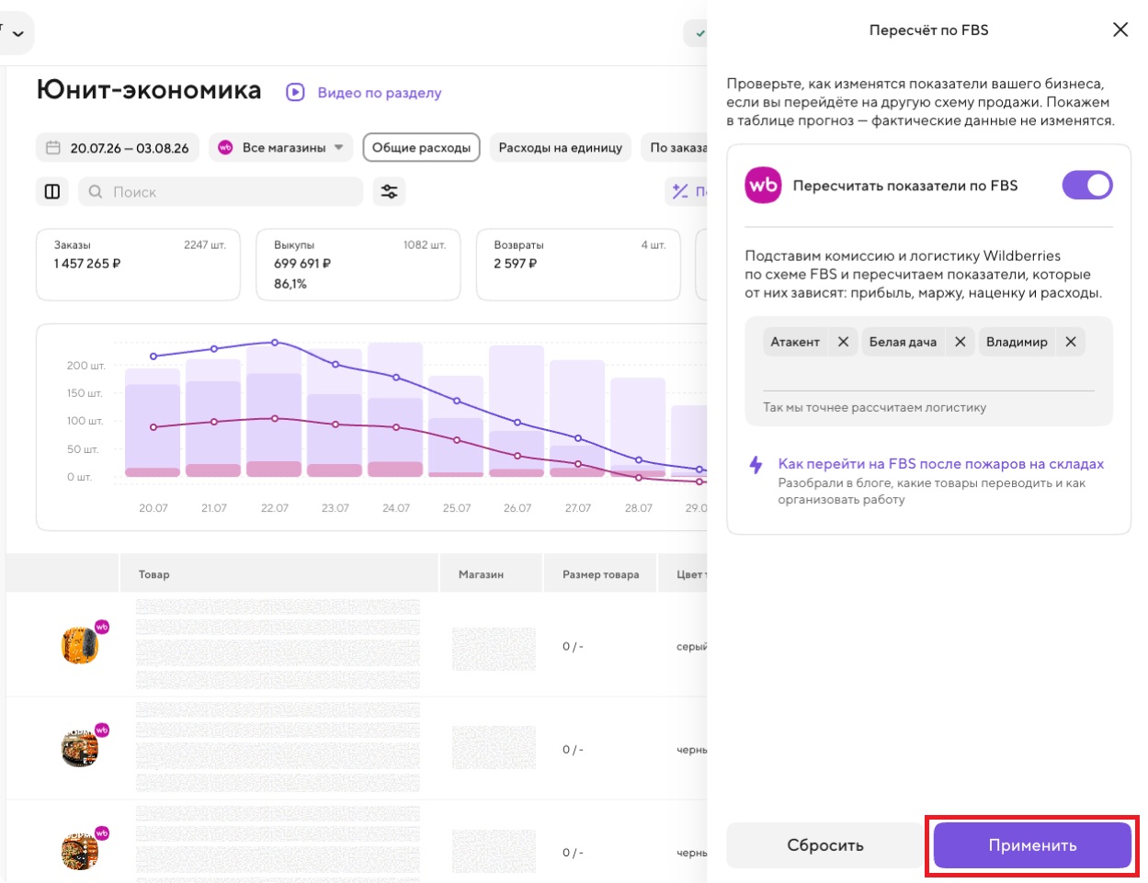The height and width of the screenshot is (883, 1148).
Task: Open the date range 20.07.26 – 03.08.26 picker
Action: point(118,147)
